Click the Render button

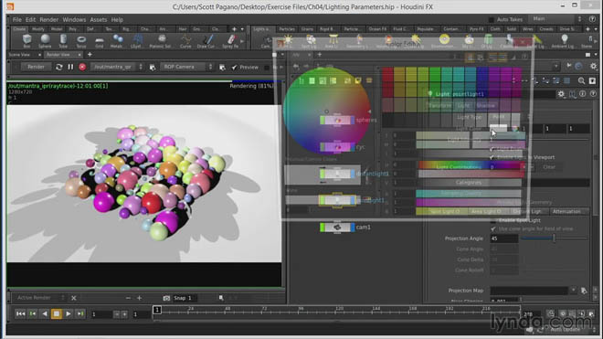[x=36, y=67]
